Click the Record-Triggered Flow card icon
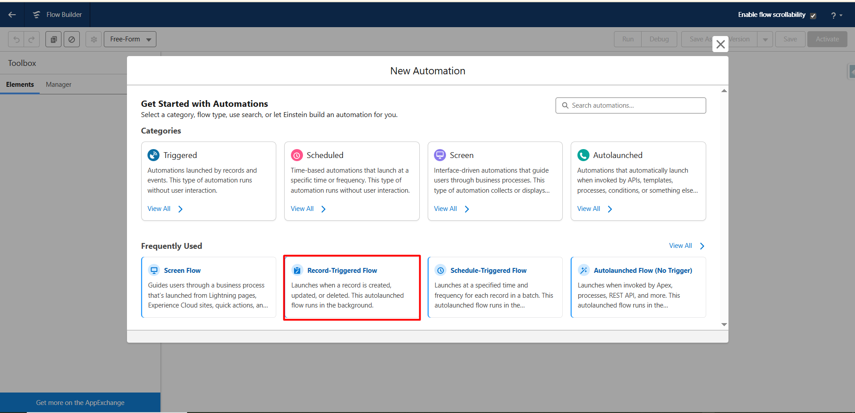855x413 pixels. click(x=297, y=270)
